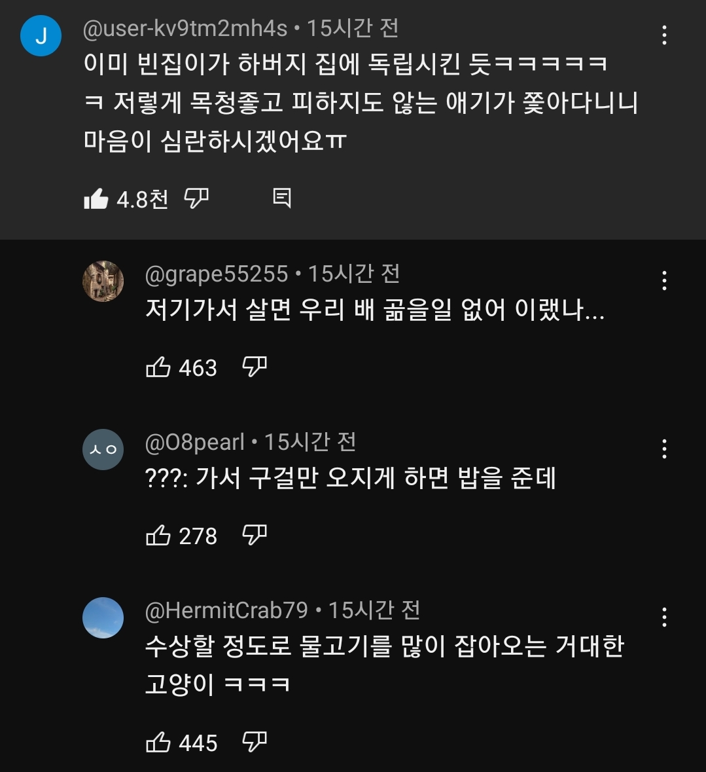Visit @grape55255 username link
The height and width of the screenshot is (772, 706).
point(217,274)
